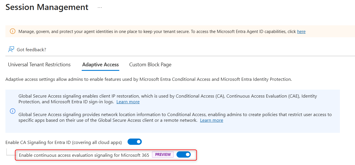Click the "Got feedback?" button

point(31,49)
